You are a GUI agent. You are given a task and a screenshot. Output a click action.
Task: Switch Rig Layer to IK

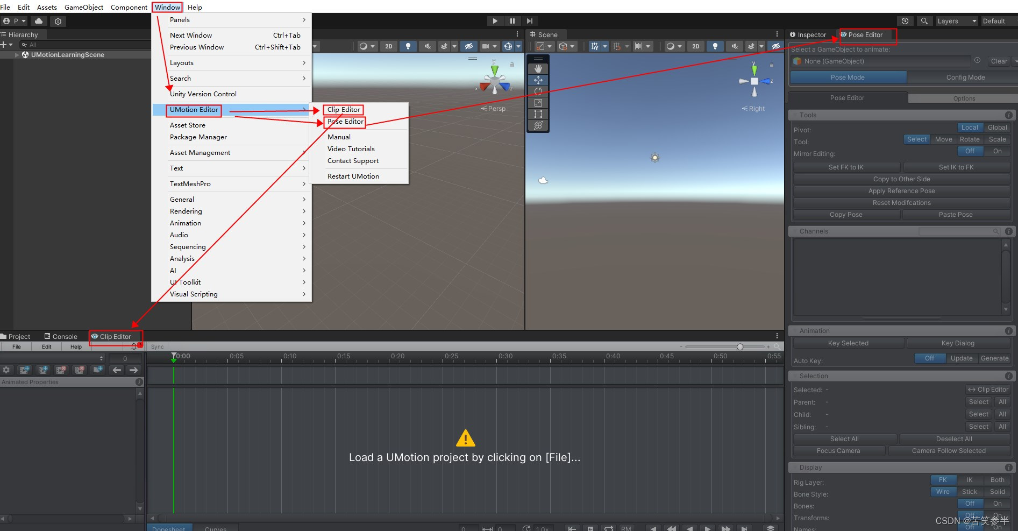[x=970, y=480]
